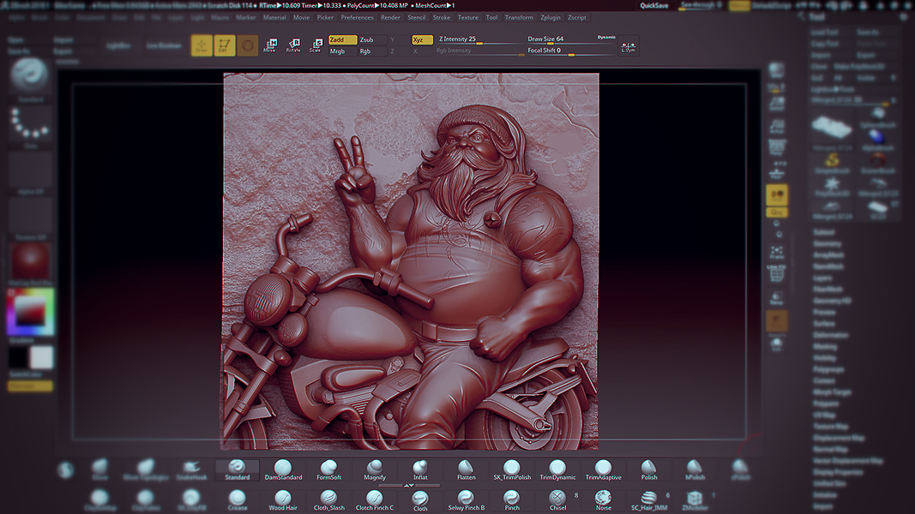Select the Noise brush
This screenshot has width=915, height=514.
click(x=604, y=499)
